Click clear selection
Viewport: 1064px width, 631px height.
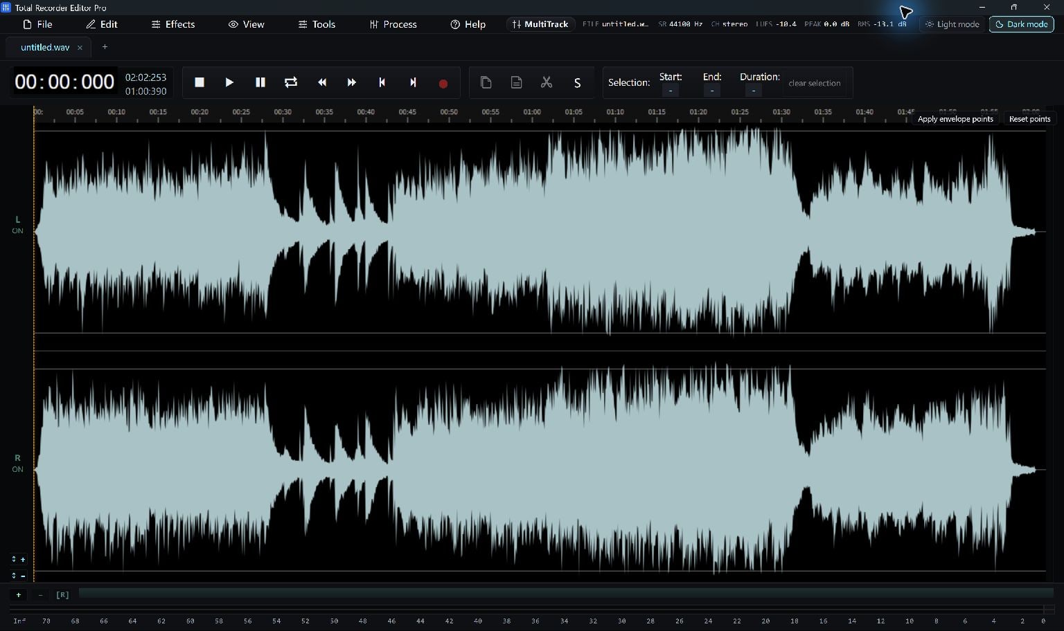coord(815,83)
